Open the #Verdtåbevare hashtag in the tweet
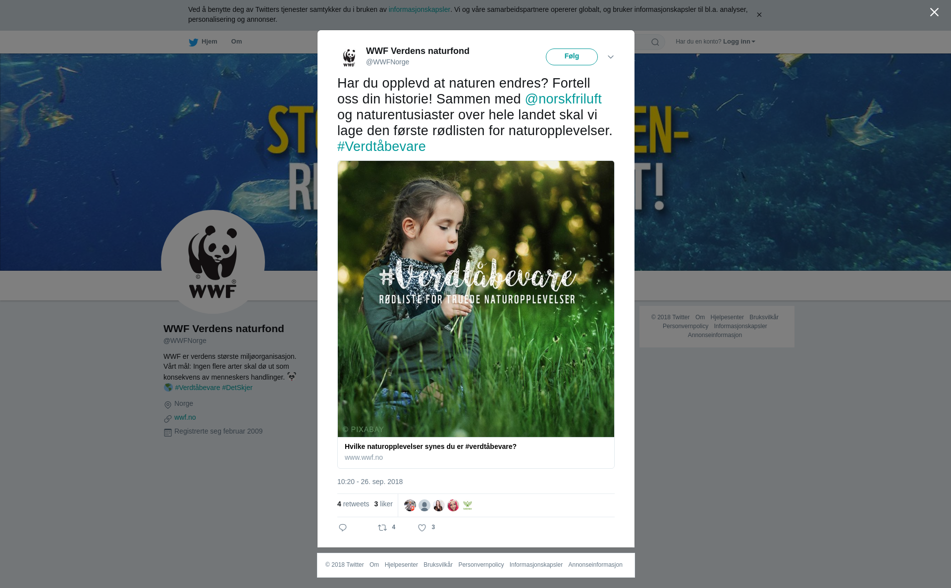This screenshot has width=951, height=588. click(381, 147)
